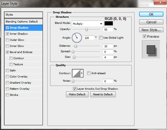Check the Texture sub-option box
167x130 pixels.
pos(11,64)
